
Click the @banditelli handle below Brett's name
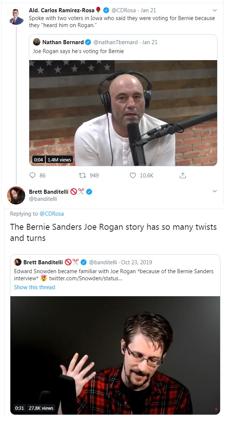tap(42, 199)
